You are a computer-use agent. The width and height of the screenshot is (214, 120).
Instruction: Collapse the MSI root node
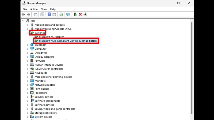tap(24, 21)
